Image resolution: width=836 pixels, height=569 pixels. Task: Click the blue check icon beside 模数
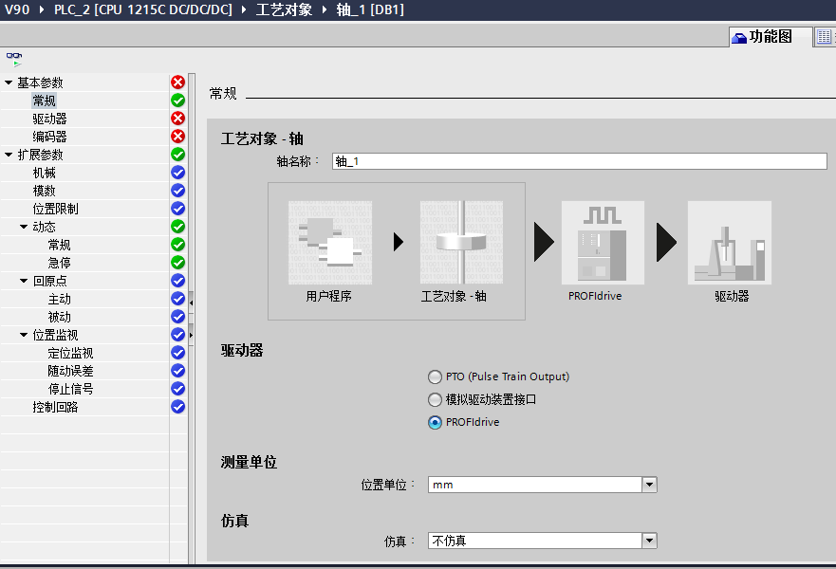[x=178, y=191]
